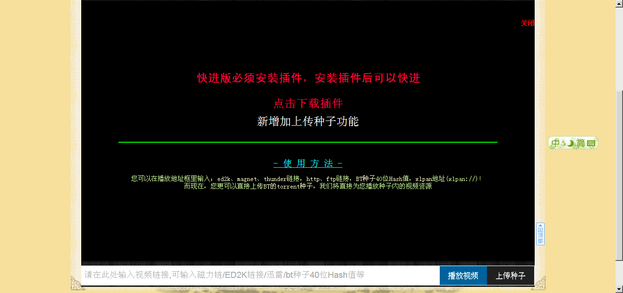Open the 点击下载插件 plugin download link
623x293 pixels.
[x=307, y=103]
